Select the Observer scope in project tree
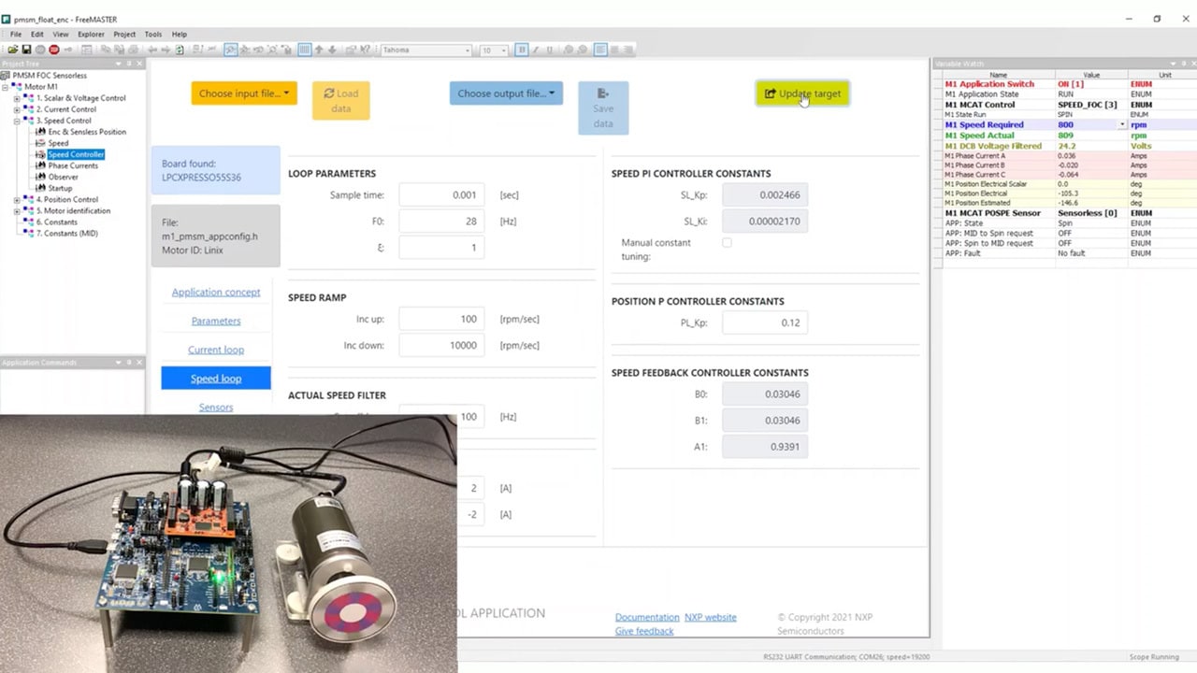Screen dimensions: 1197x673 tap(63, 177)
